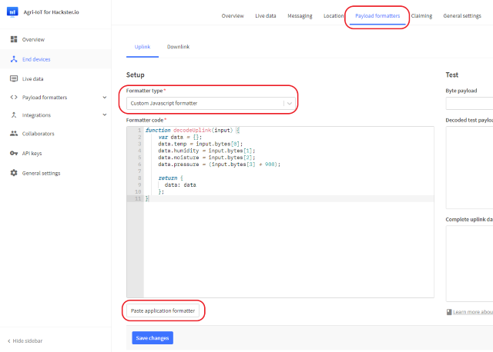Expand the Integrations sidebar chevron
493x352 pixels.
[105, 115]
